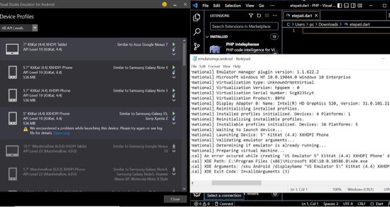Image resolution: width=390 pixels, height=207 pixels.
Task: Toggle VS Code primary side bar
Action: pos(340,6)
